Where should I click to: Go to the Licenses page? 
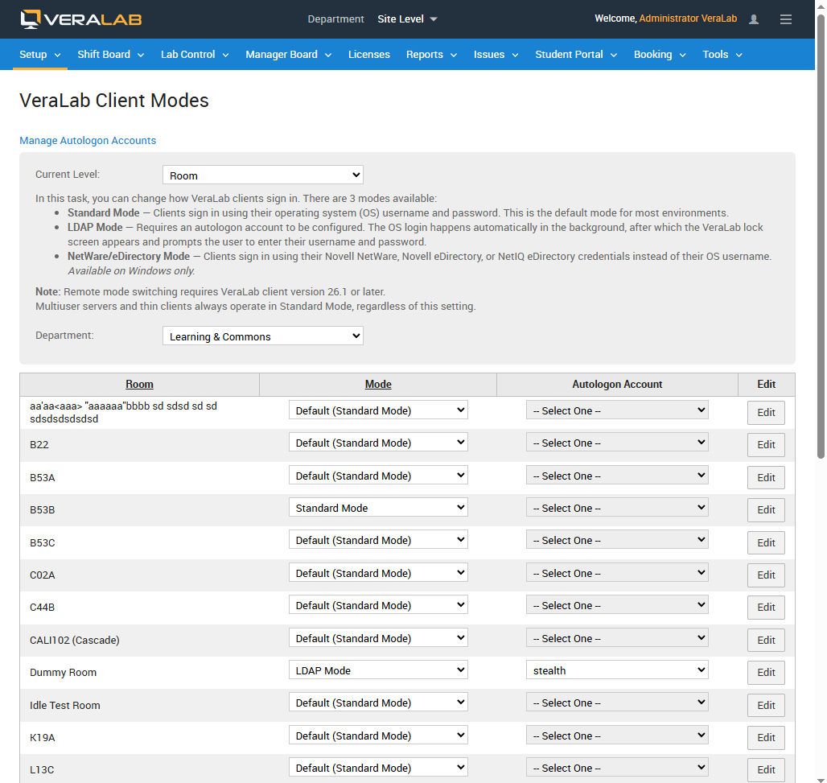(x=368, y=55)
